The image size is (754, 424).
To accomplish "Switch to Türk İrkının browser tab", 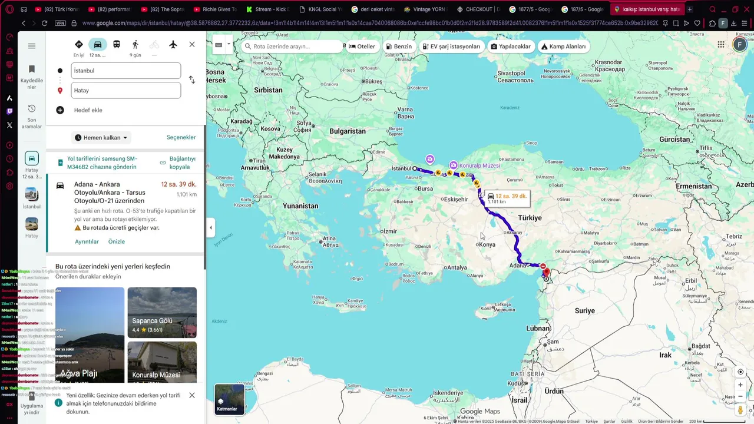I will pos(57,9).
